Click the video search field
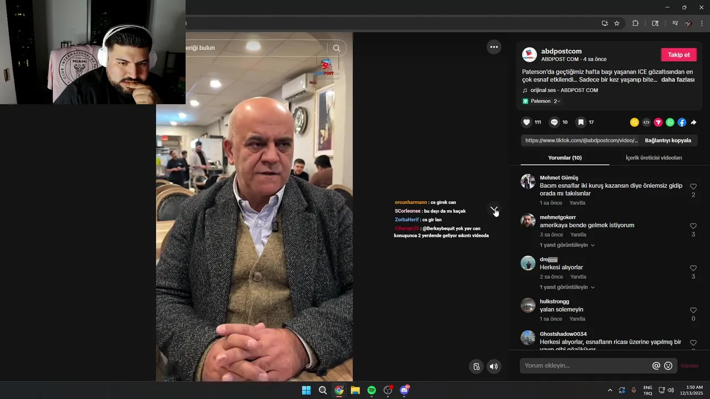The width and height of the screenshot is (710, 399). pos(255,48)
